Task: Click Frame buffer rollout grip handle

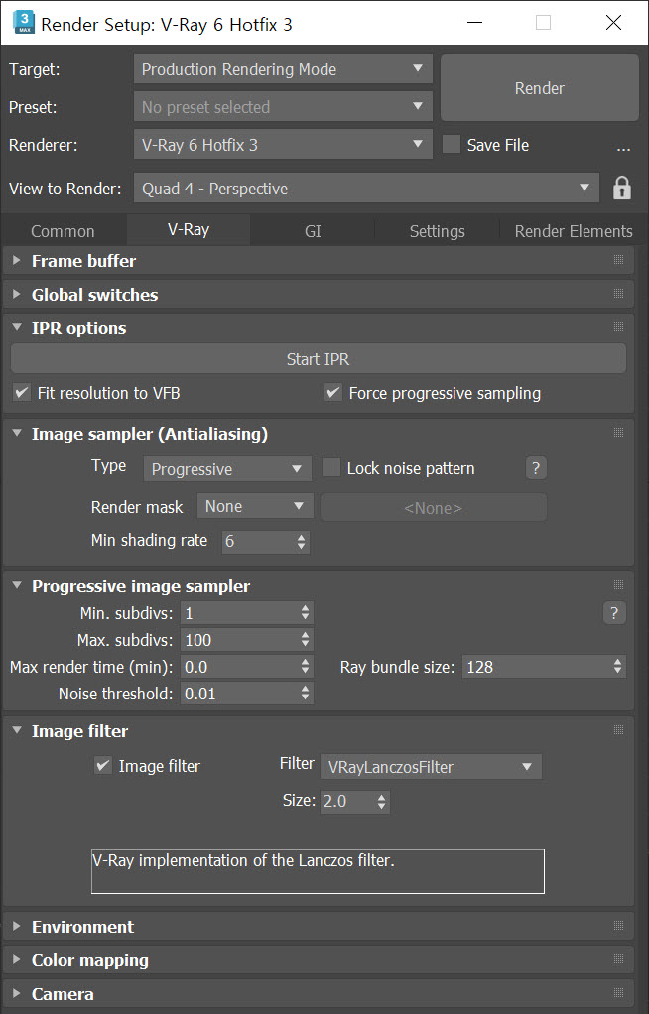Action: [x=618, y=260]
